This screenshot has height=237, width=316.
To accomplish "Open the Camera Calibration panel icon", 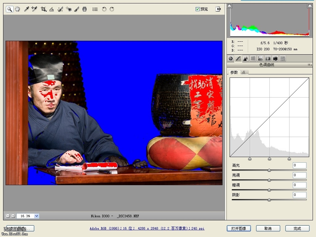I will point(275,58).
